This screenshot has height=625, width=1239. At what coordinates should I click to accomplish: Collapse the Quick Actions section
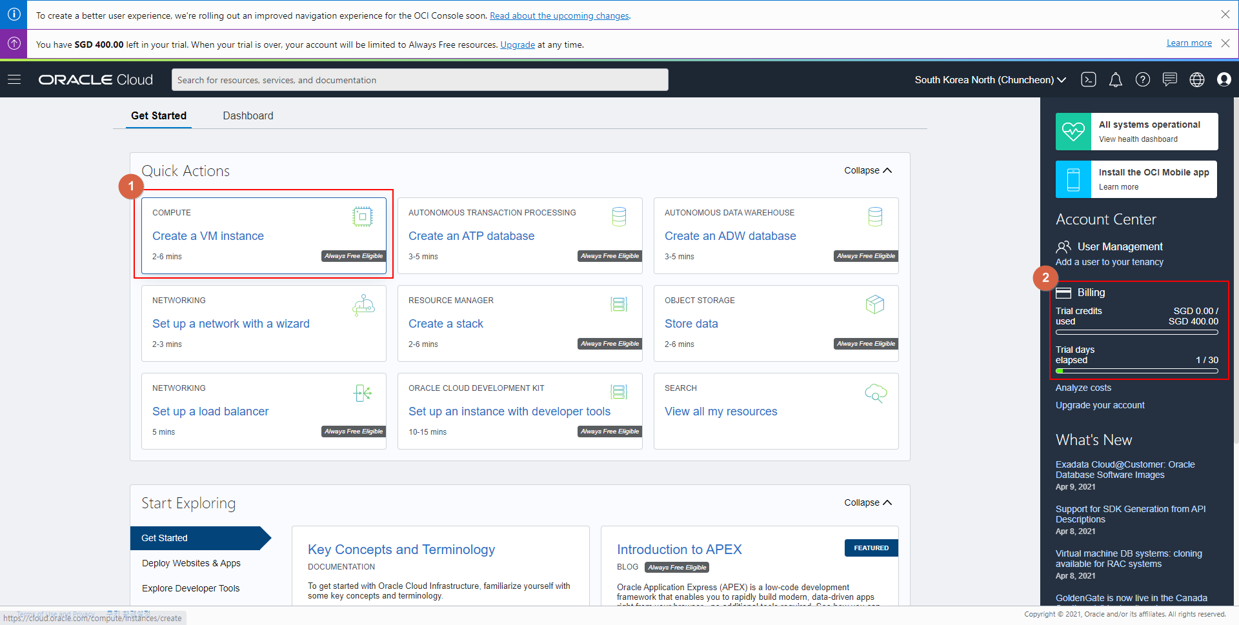(868, 170)
